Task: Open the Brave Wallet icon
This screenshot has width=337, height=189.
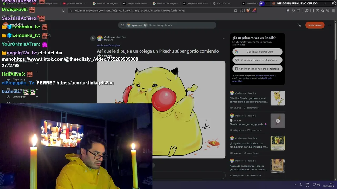Action: (317, 10)
